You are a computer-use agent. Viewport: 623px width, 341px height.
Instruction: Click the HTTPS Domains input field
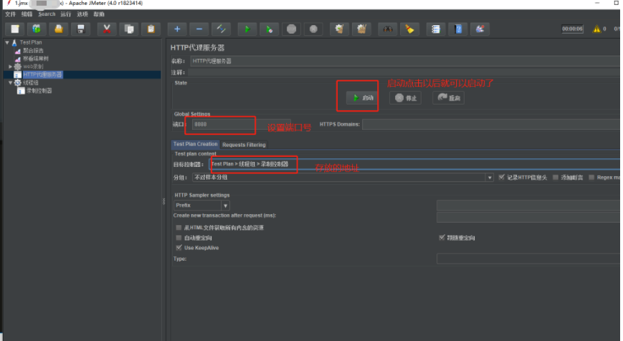(x=491, y=124)
